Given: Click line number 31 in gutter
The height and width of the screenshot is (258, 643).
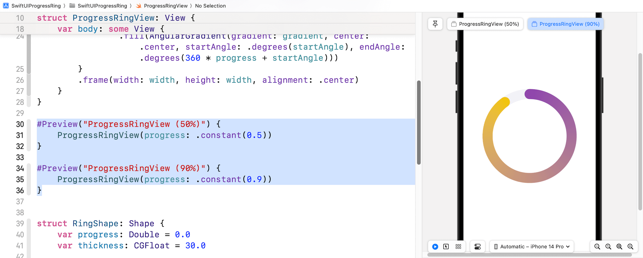Looking at the screenshot, I should point(20,135).
